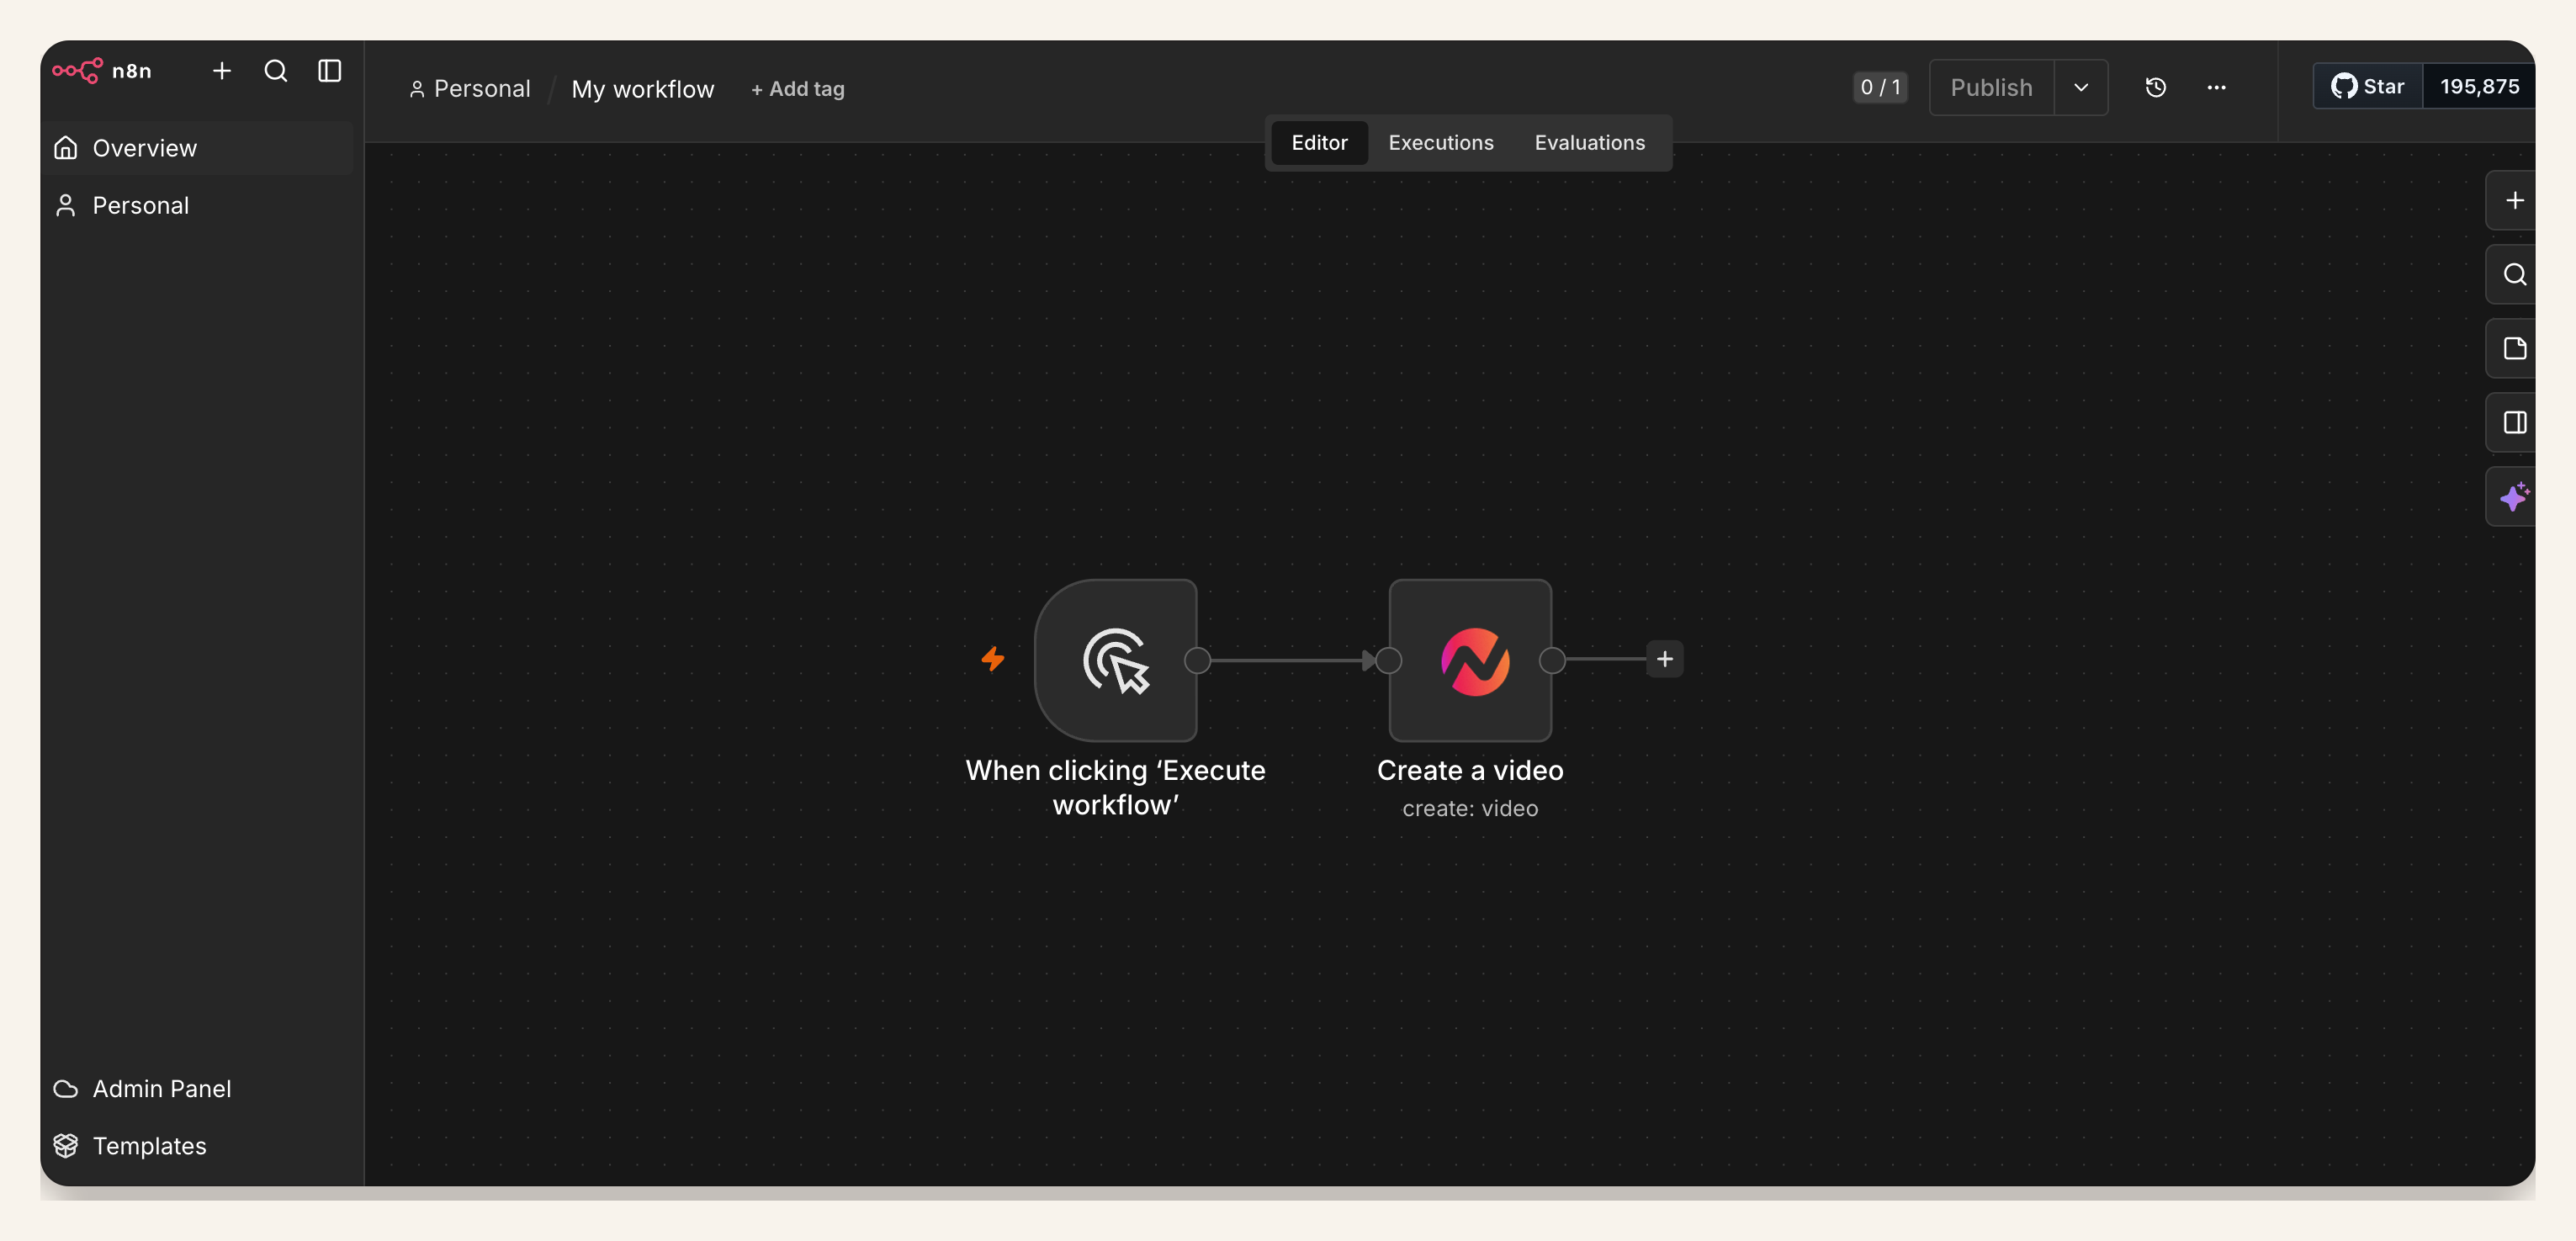Click the n8n logo

click(102, 71)
